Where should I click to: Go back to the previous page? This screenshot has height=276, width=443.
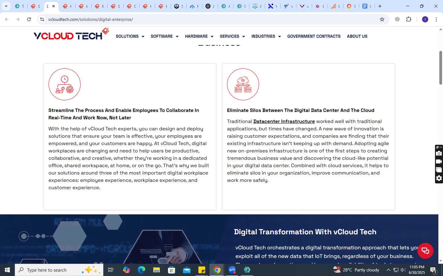tap(7, 19)
